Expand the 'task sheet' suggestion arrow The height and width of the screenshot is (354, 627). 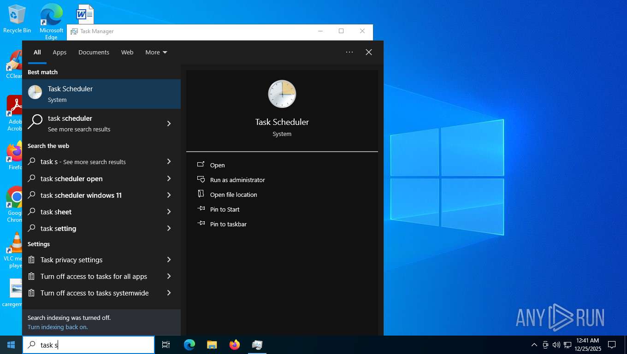point(169,212)
